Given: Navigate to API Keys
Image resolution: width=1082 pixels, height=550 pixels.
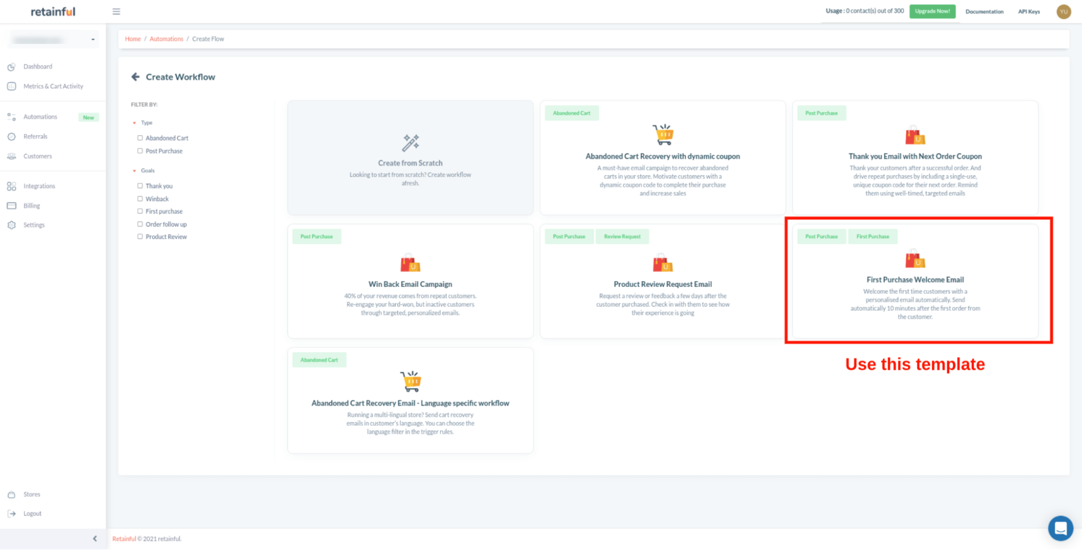Looking at the screenshot, I should click(x=1028, y=11).
